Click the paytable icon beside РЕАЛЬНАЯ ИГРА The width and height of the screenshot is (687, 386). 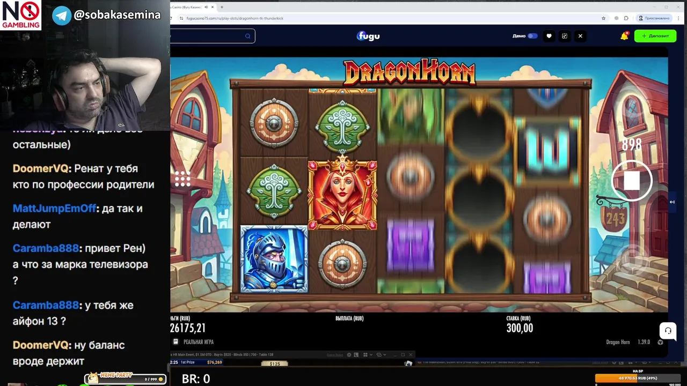tap(176, 342)
